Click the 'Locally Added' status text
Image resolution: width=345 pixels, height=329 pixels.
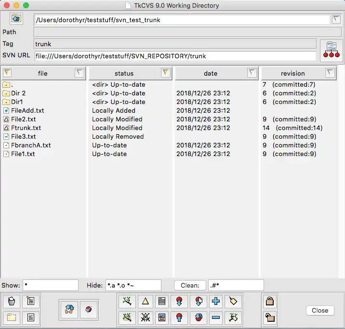tap(114, 110)
